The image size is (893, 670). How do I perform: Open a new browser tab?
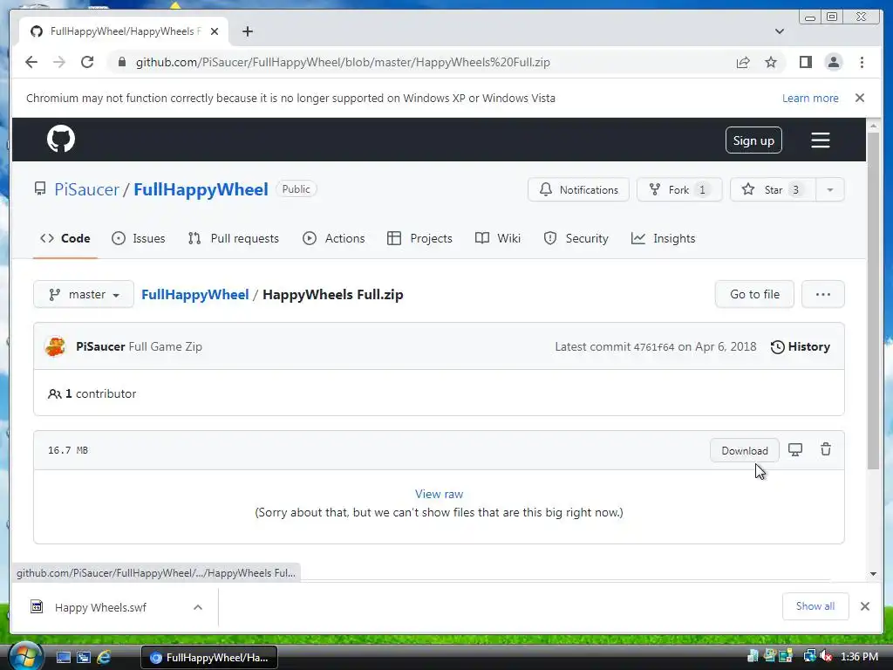point(247,31)
